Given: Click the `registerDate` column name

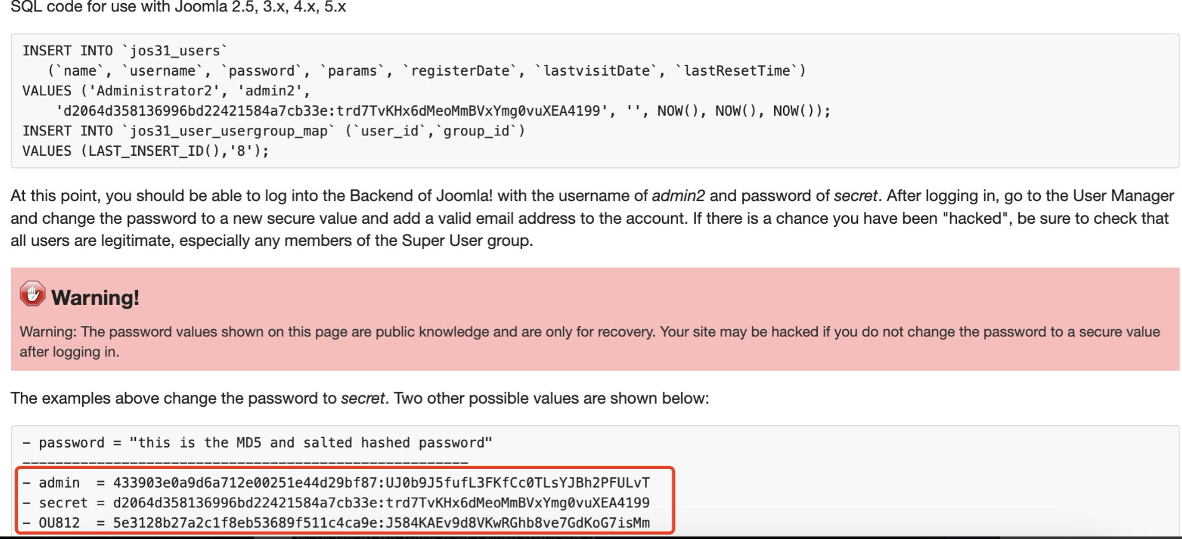Looking at the screenshot, I should pyautogui.click(x=460, y=71).
